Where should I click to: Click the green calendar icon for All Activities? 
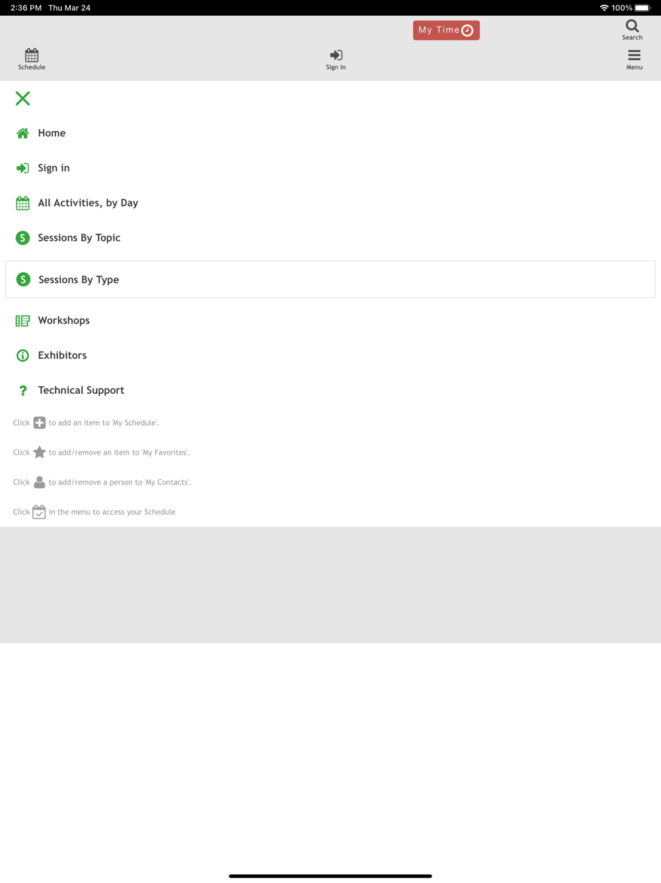(x=22, y=203)
